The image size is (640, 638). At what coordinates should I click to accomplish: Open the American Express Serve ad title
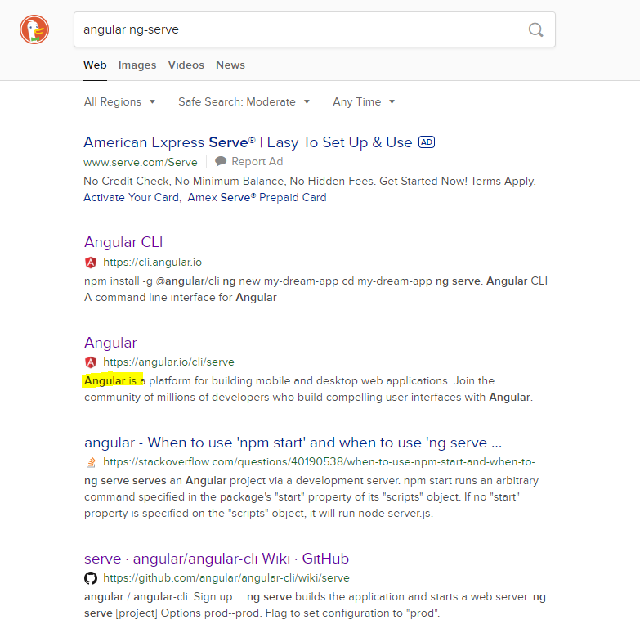(x=248, y=142)
